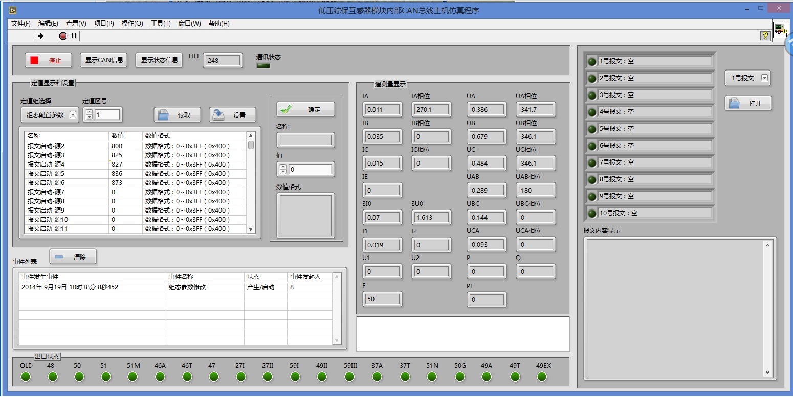Open context help question mark icon
Viewport: 793px width, 397px height.
(765, 36)
